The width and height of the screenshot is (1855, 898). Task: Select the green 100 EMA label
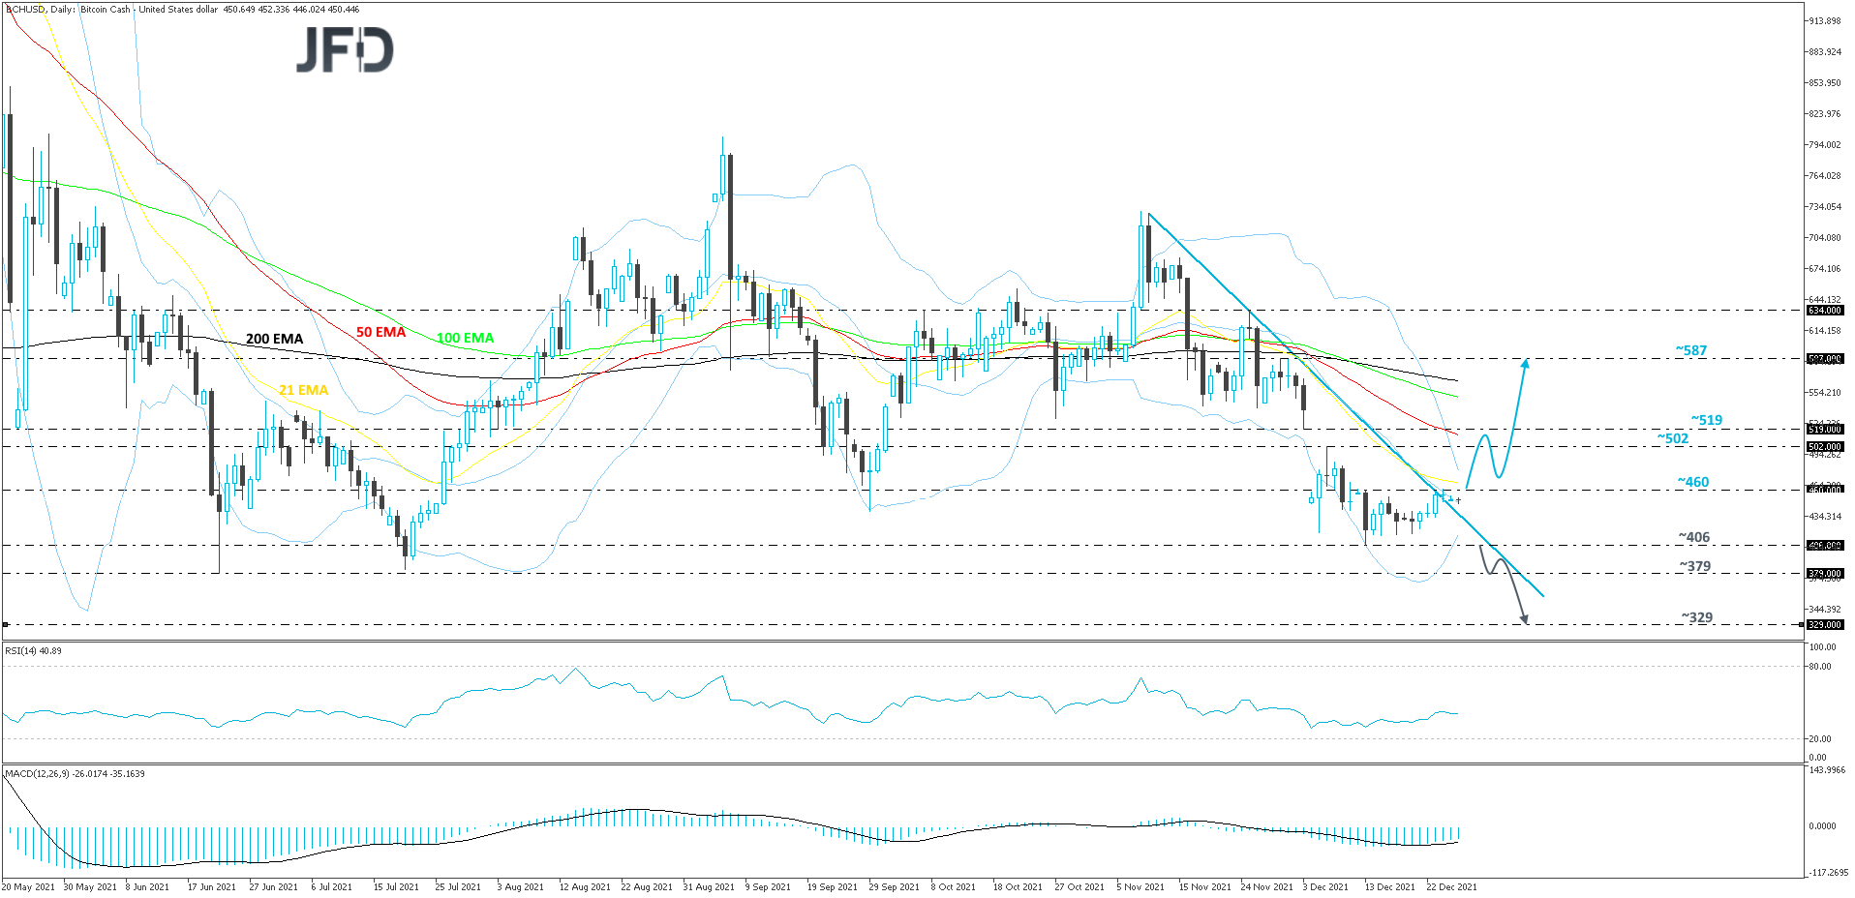tap(465, 338)
